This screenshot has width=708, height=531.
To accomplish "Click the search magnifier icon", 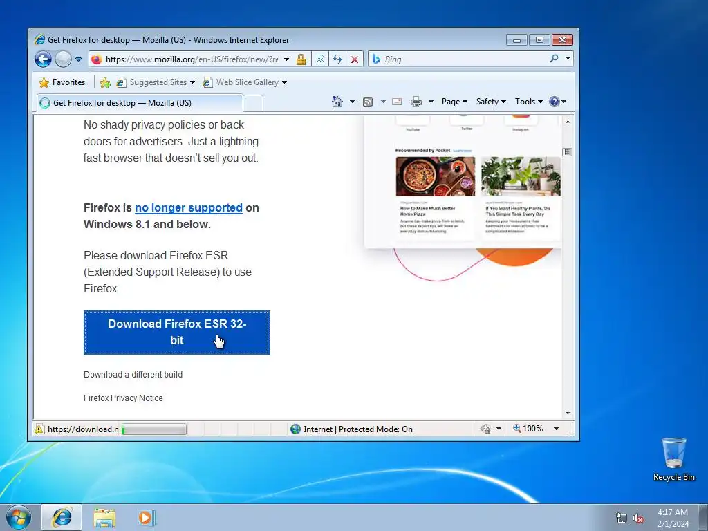I will click(554, 59).
